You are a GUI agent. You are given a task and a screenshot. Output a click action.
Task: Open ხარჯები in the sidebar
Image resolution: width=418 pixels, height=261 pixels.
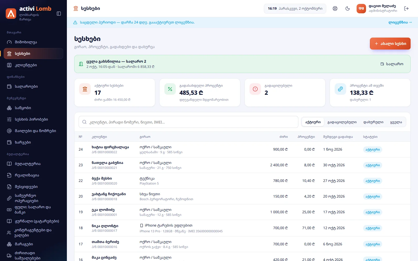coord(33,142)
